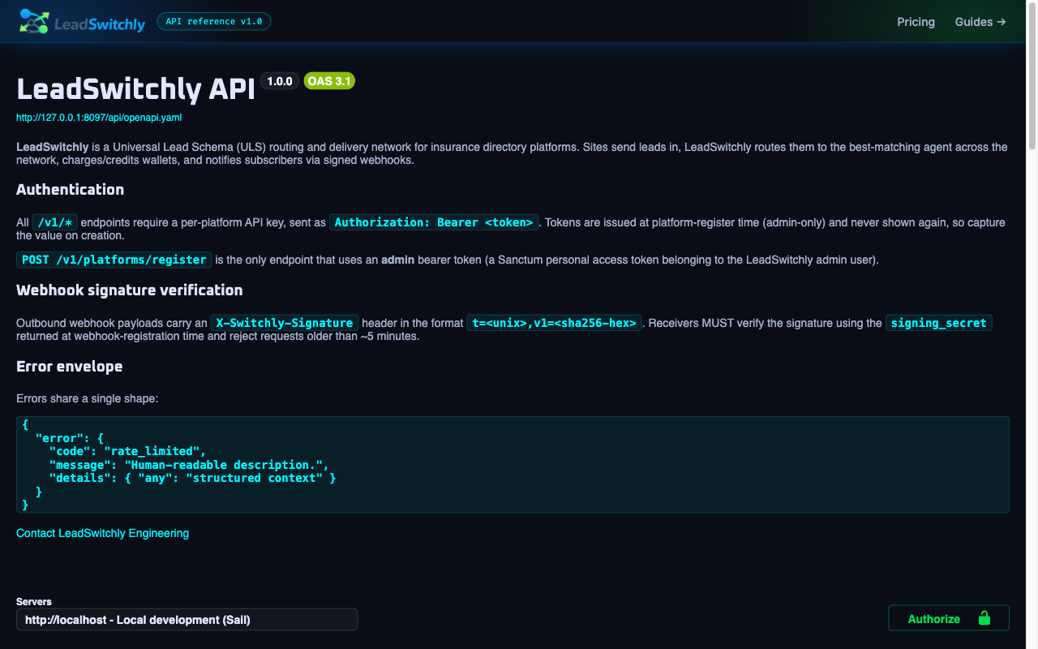The image size is (1038, 649).
Task: Open the Pricing page
Action: 916,22
